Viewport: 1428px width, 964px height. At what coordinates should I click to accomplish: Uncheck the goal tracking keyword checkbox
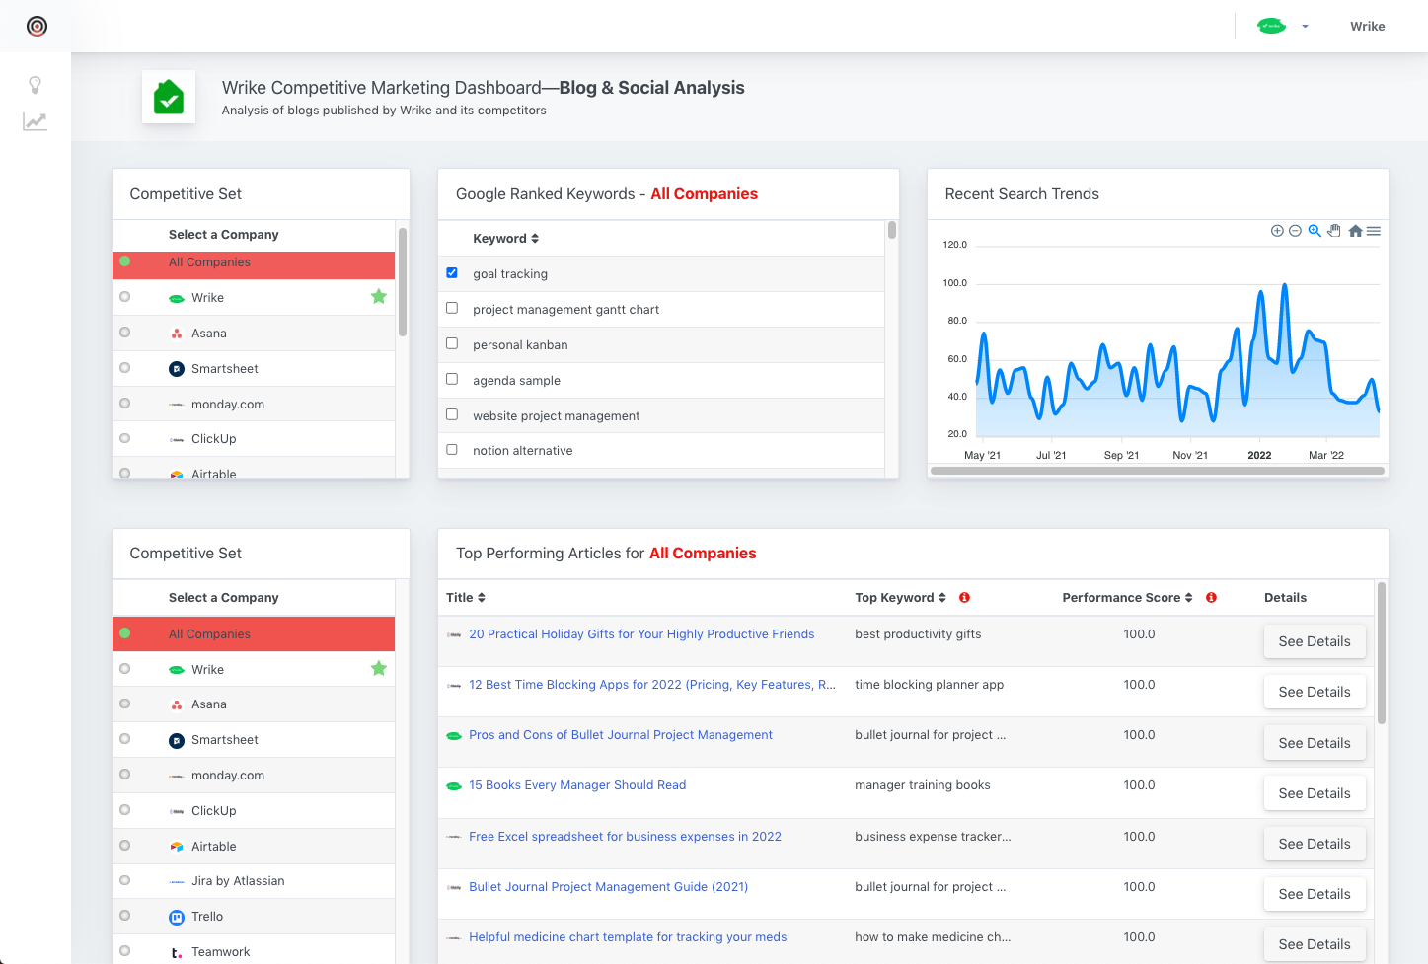tap(452, 273)
